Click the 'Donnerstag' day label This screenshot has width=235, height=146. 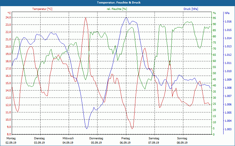[x=96, y=138]
